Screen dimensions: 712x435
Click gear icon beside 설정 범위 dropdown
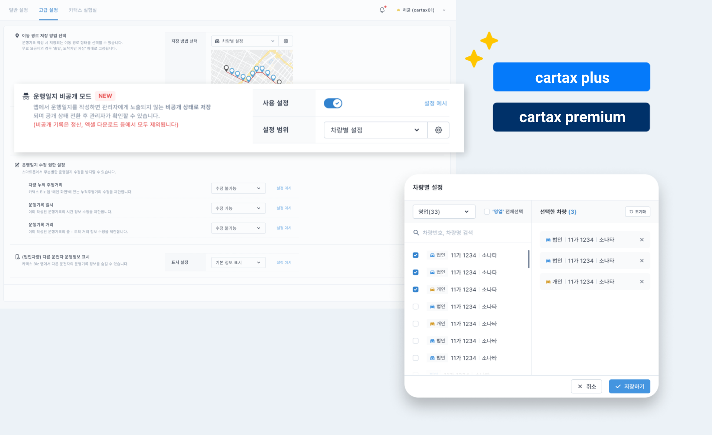pos(438,130)
